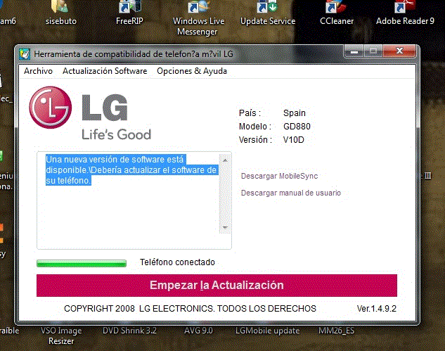Viewport: 445px width, 351px height.
Task: Select the CCleaner desktop shortcut
Action: 337,13
